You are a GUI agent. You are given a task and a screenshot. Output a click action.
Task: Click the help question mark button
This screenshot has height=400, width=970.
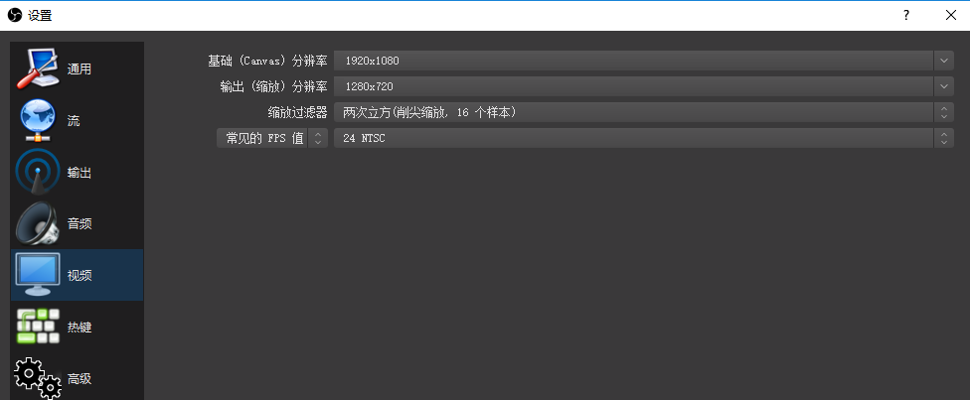[x=906, y=16]
